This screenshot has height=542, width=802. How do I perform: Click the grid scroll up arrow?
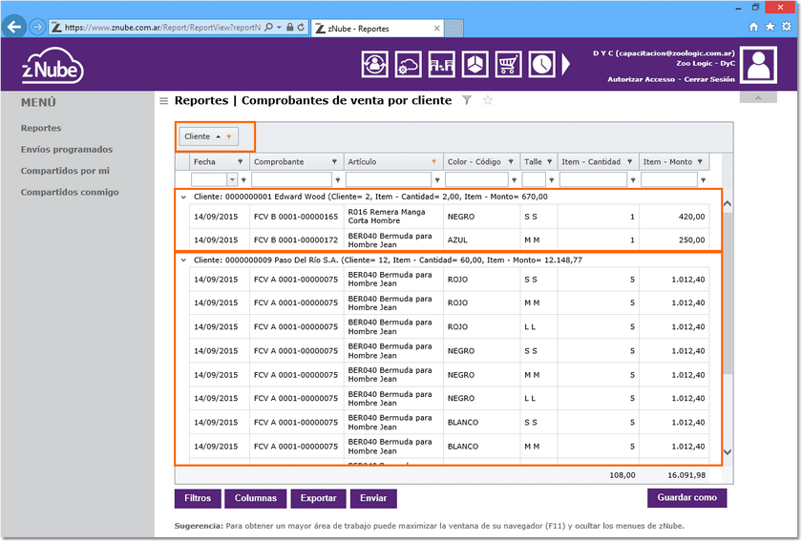click(728, 203)
